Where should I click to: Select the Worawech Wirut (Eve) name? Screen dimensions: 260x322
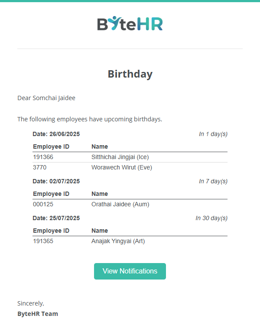coord(122,167)
